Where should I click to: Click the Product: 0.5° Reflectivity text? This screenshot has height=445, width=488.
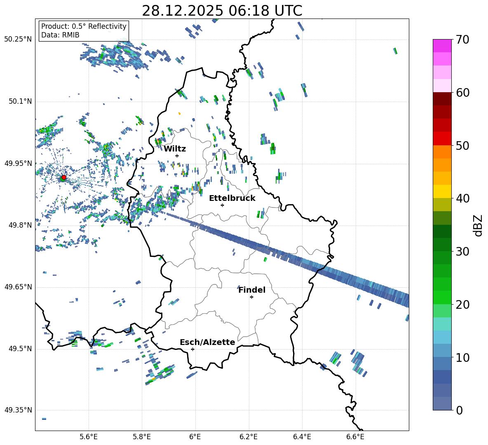(84, 26)
